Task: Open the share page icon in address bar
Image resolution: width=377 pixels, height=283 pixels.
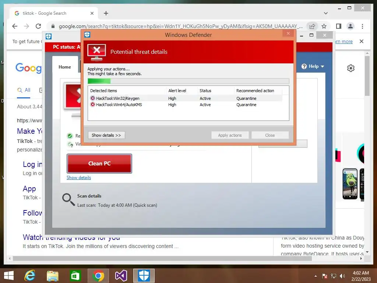Action: pos(312,26)
